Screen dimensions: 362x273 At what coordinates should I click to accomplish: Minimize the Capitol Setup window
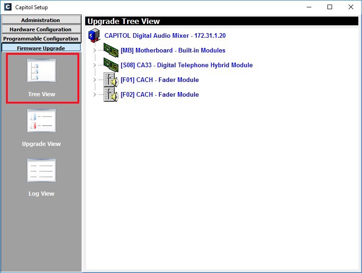click(309, 7)
